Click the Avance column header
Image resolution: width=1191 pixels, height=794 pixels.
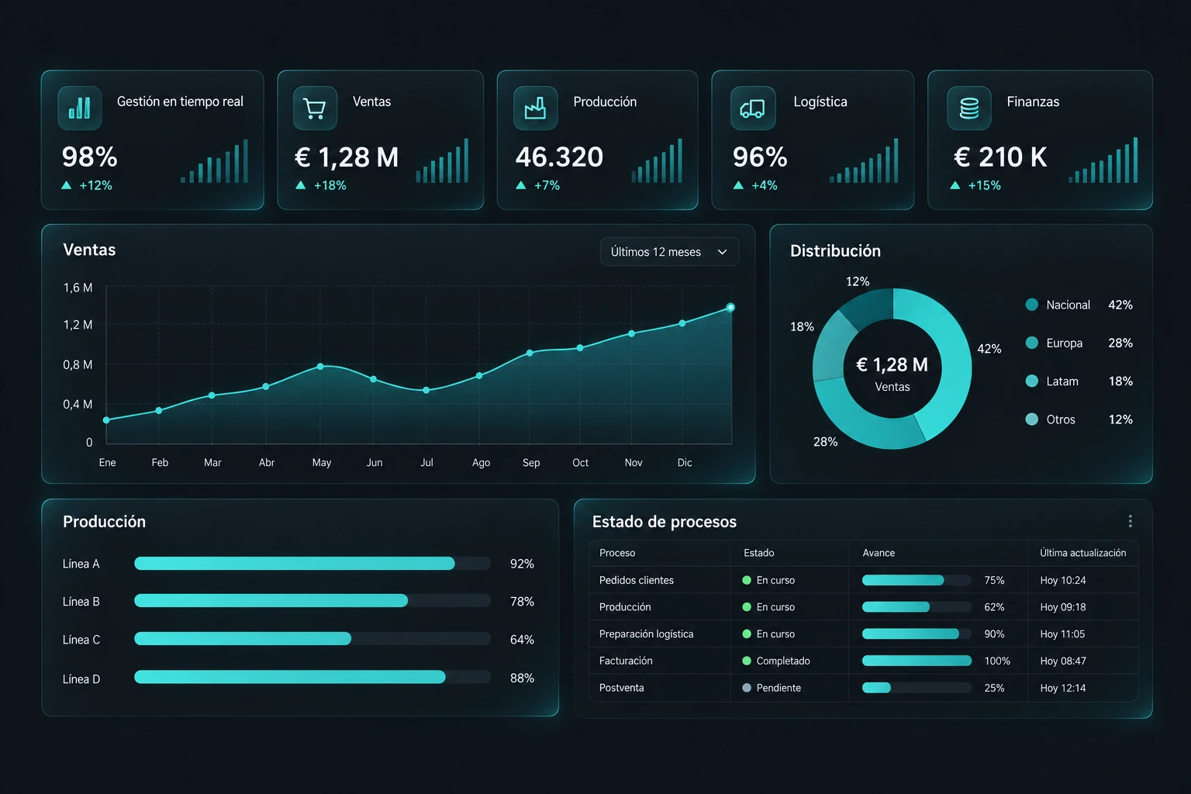(x=879, y=553)
